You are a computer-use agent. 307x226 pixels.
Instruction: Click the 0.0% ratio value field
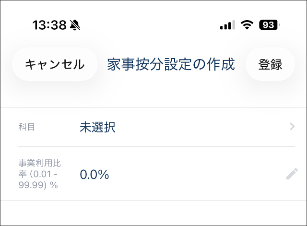point(94,175)
